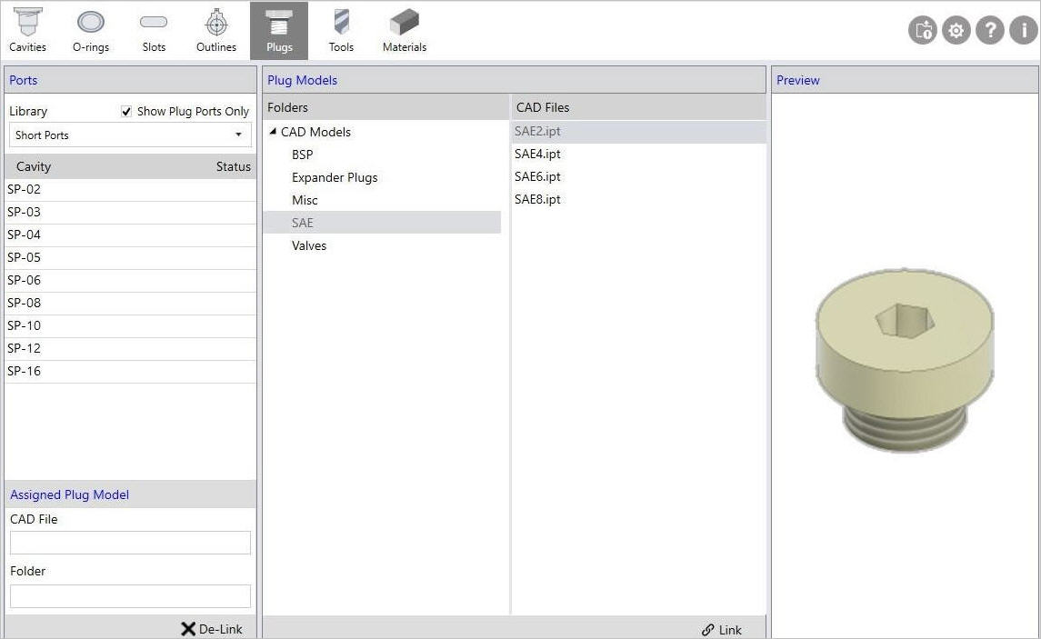Select the Slots tool
The width and height of the screenshot is (1041, 639).
153,30
